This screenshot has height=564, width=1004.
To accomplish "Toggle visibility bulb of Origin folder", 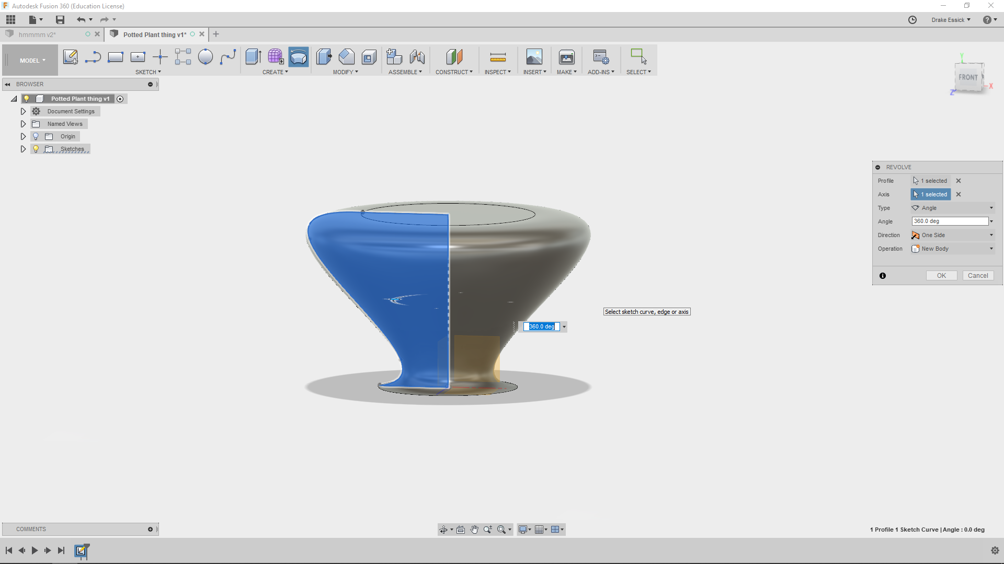I will [x=36, y=136].
